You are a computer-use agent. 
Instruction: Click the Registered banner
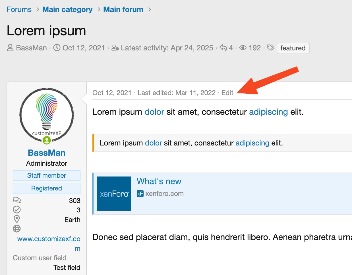point(47,188)
